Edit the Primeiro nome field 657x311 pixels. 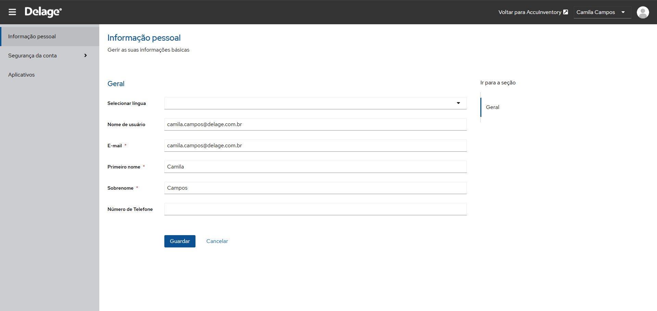point(315,167)
